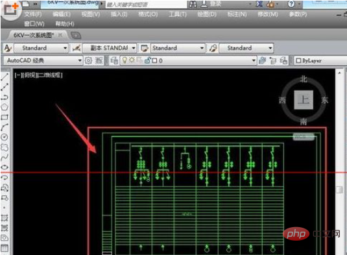
Task: Expand the layer list dropdown arrow
Action: click(x=254, y=60)
